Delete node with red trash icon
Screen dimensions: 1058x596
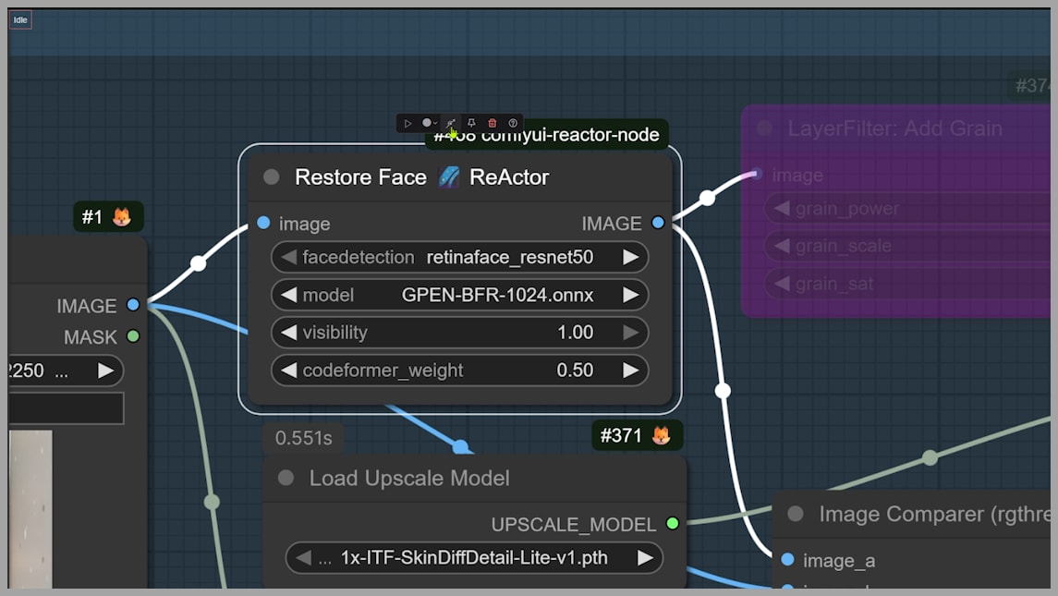pyautogui.click(x=492, y=123)
